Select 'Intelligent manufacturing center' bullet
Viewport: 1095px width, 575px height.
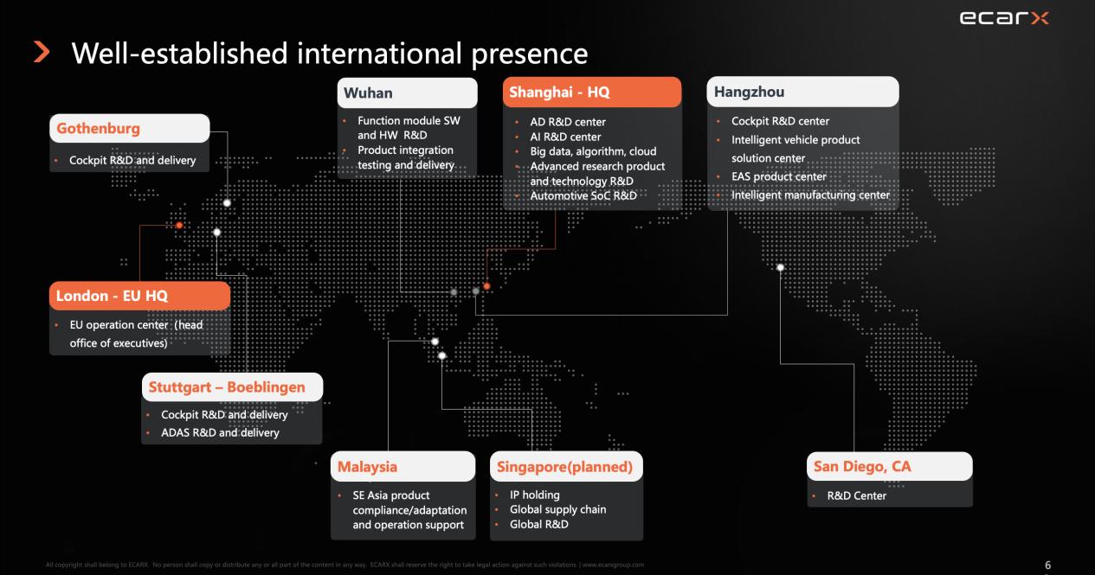pyautogui.click(x=810, y=195)
